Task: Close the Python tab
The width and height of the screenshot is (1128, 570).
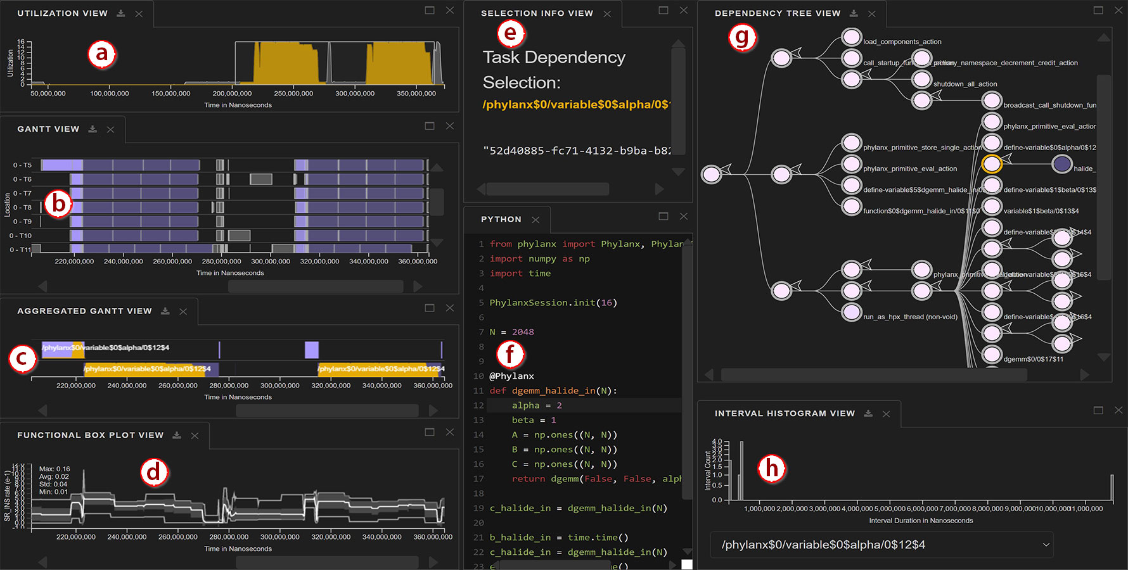Action: point(535,220)
